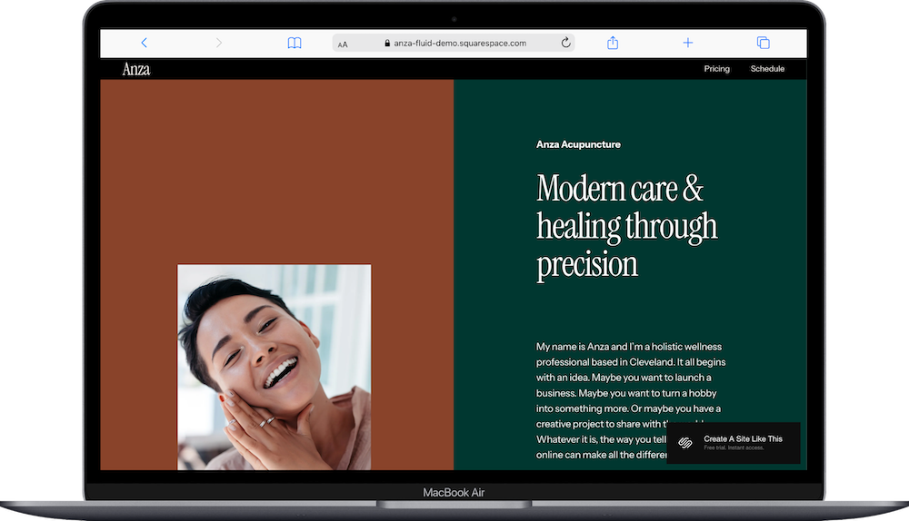The height and width of the screenshot is (521, 909).
Task: Reload the page with the refresh icon
Action: [x=565, y=43]
